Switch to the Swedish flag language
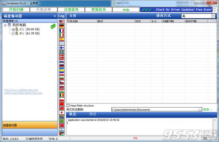 [62, 52]
